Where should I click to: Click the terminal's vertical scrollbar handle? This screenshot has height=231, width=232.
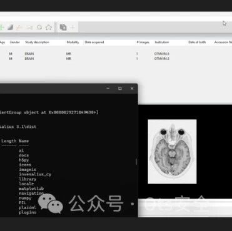click(x=136, y=162)
